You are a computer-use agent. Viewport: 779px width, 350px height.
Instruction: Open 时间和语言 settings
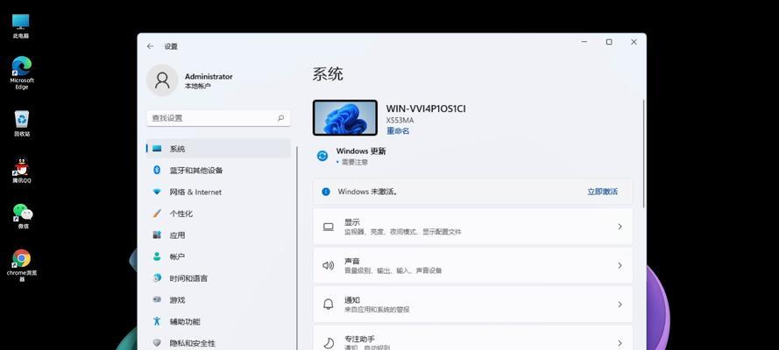click(x=218, y=278)
